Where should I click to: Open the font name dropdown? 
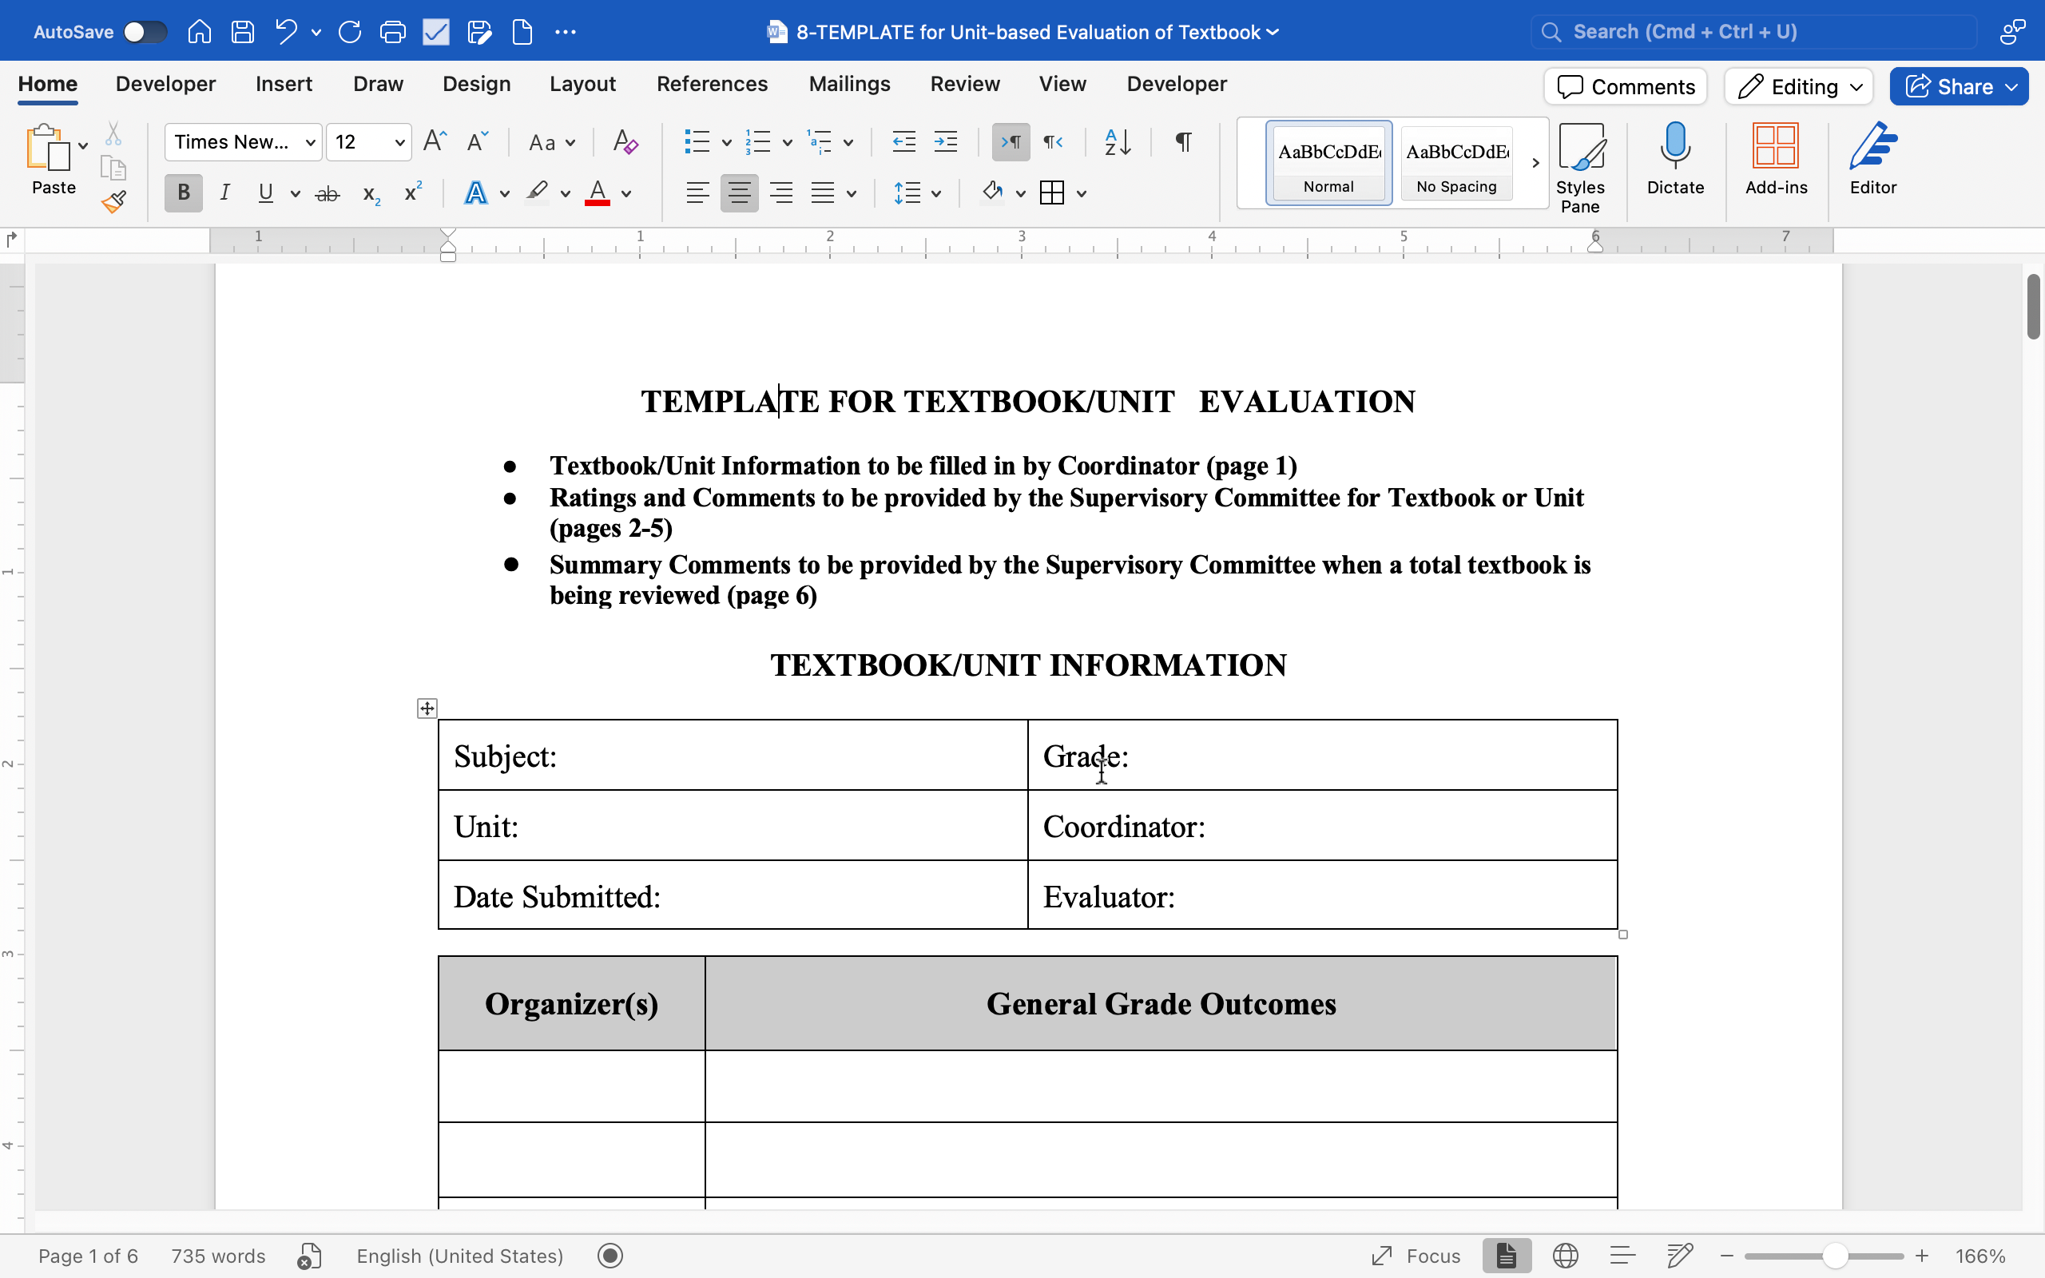[x=310, y=142]
